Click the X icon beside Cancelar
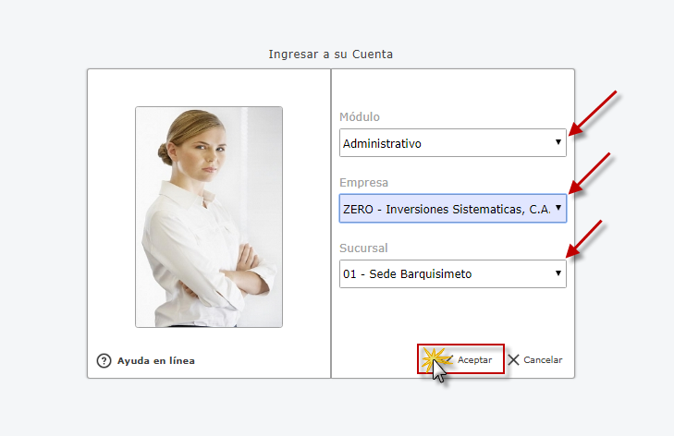This screenshot has width=674, height=436. [x=514, y=359]
